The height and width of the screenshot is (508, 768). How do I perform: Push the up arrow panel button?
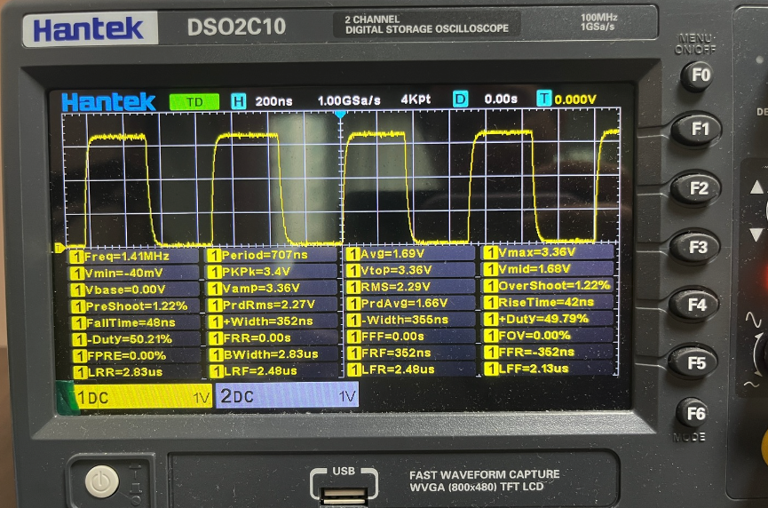tap(756, 187)
